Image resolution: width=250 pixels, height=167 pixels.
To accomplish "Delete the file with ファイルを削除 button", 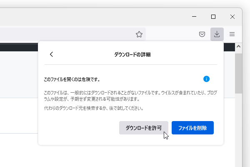I will pos(192,128).
